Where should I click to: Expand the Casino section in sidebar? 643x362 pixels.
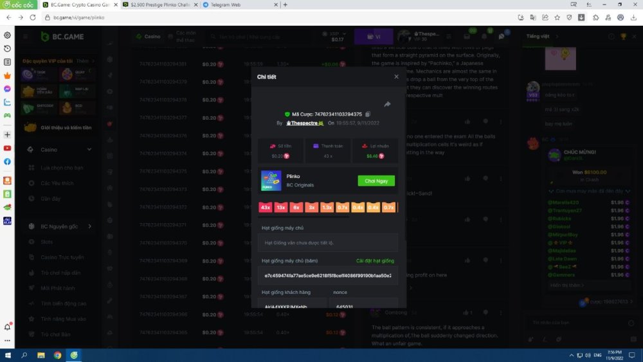(89, 150)
